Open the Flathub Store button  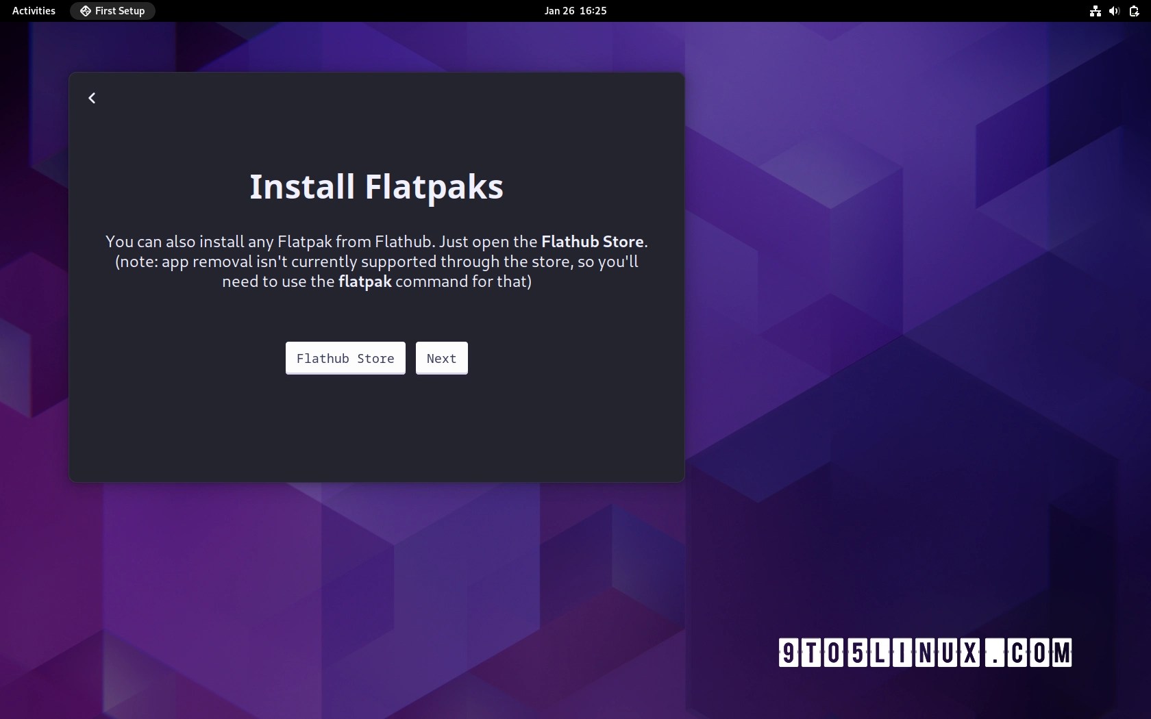coord(345,358)
